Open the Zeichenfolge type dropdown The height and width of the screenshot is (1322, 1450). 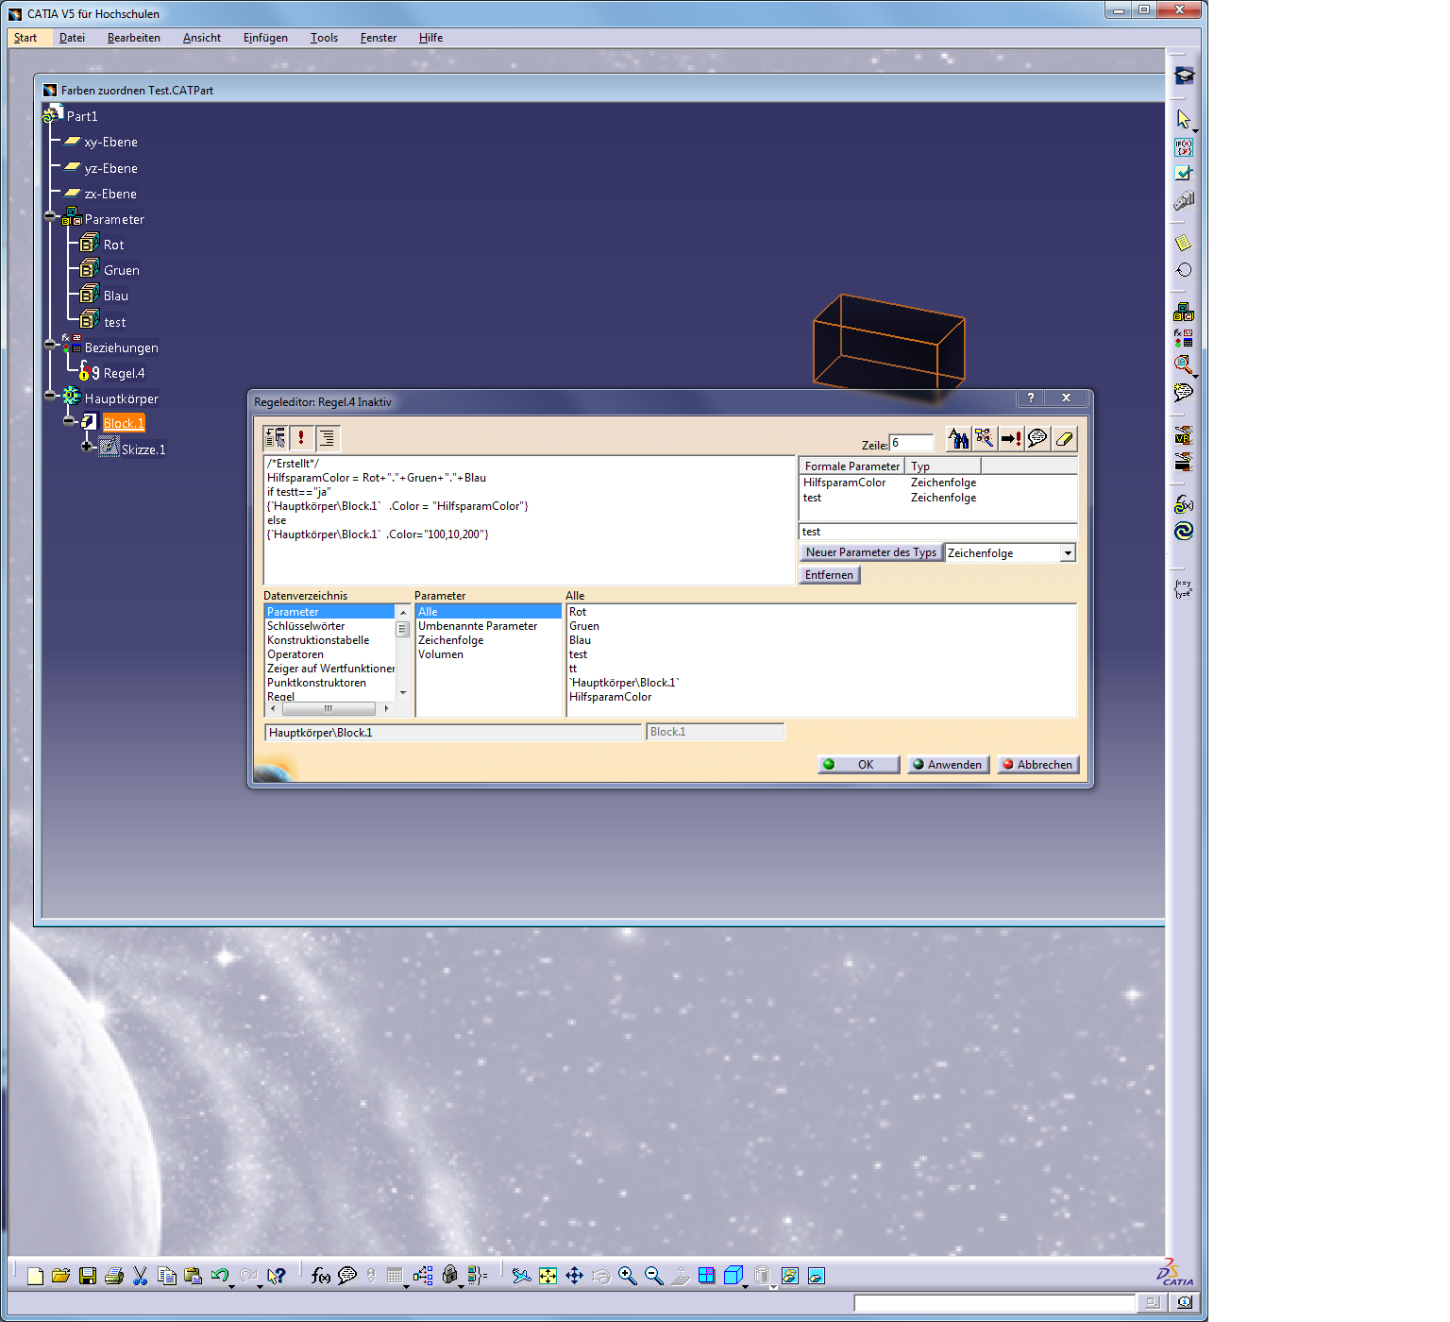pyautogui.click(x=1068, y=553)
